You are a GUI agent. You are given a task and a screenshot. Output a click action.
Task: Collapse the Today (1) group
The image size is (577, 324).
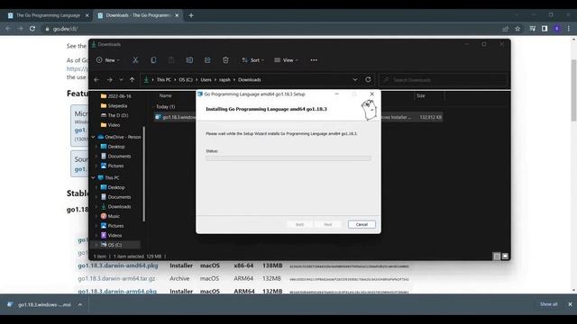tap(153, 106)
